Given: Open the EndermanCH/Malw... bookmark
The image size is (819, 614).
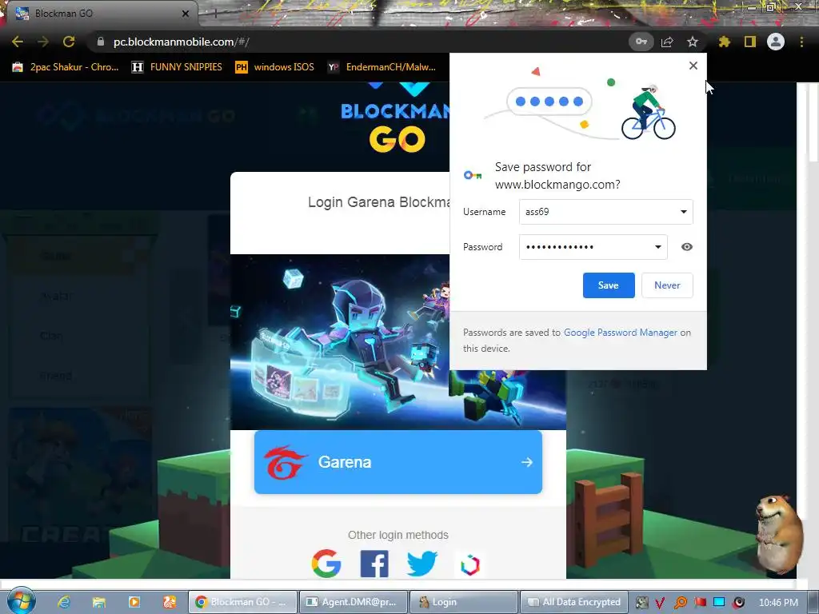Looking at the screenshot, I should (382, 67).
